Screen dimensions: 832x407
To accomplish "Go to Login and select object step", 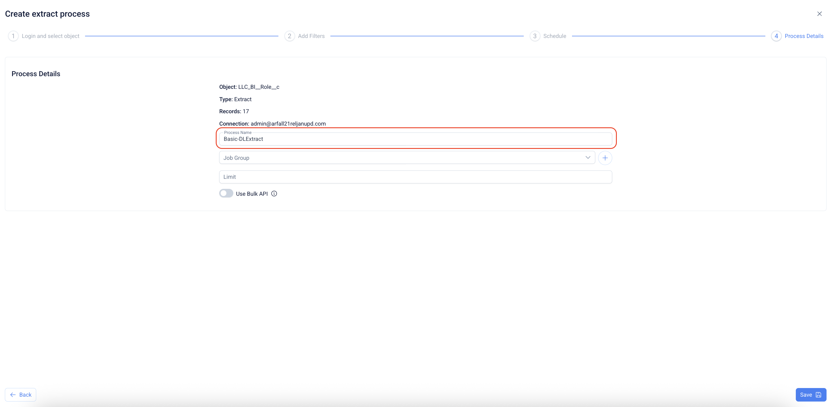I will click(x=50, y=36).
